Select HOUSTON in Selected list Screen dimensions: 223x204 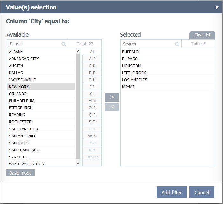click(131, 66)
